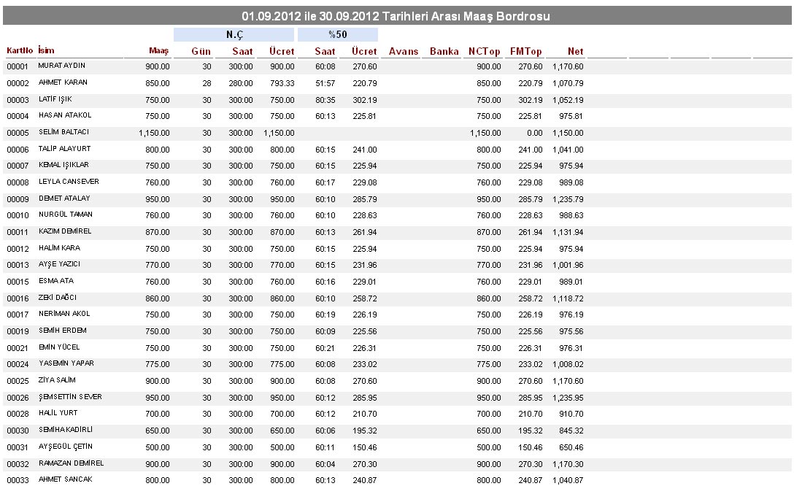Click the KartNo column header
Screen dimensions: 794x486
click(20, 51)
